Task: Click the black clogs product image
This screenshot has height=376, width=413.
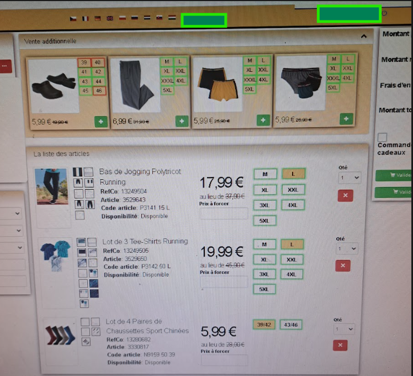Action: click(x=54, y=86)
